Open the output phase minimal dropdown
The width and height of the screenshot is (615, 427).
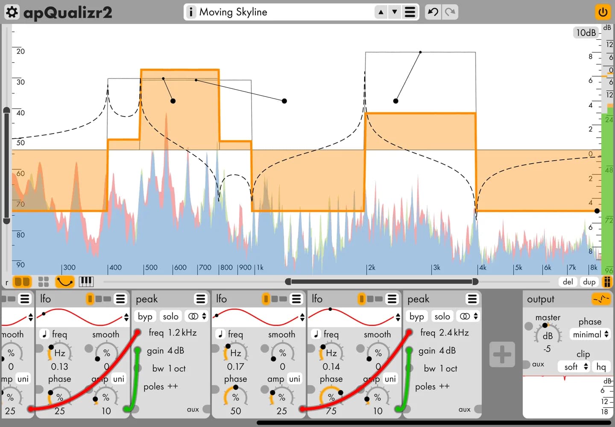[x=591, y=334]
